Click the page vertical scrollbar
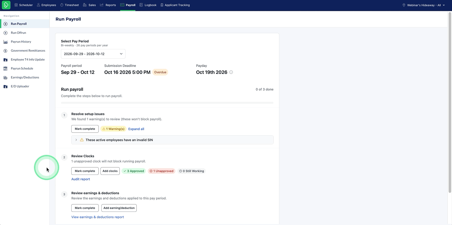452x225 pixels. pos(449,102)
